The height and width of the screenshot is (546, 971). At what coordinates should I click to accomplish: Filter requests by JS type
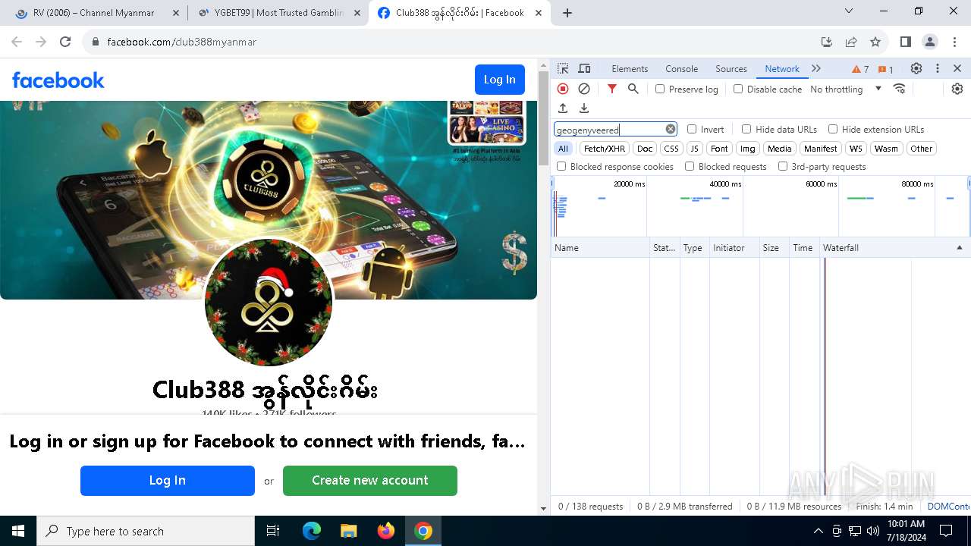695,149
